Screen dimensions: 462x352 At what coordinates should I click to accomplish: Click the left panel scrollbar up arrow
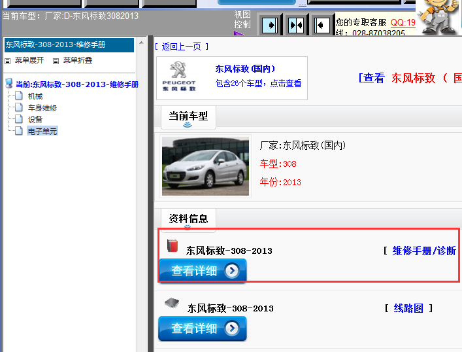click(x=141, y=43)
